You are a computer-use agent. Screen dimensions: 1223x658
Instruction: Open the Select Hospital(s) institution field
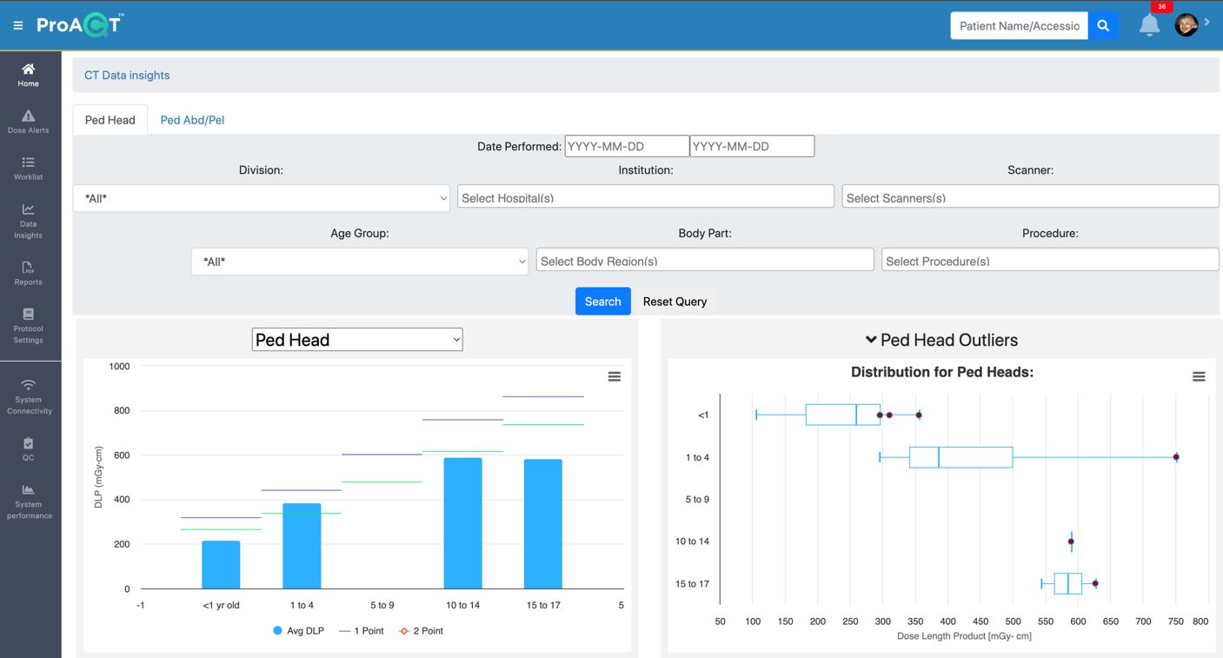[646, 197]
